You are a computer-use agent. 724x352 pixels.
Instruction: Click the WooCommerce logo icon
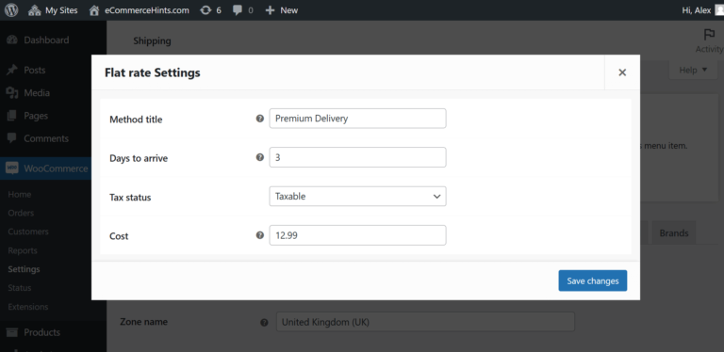pos(12,168)
